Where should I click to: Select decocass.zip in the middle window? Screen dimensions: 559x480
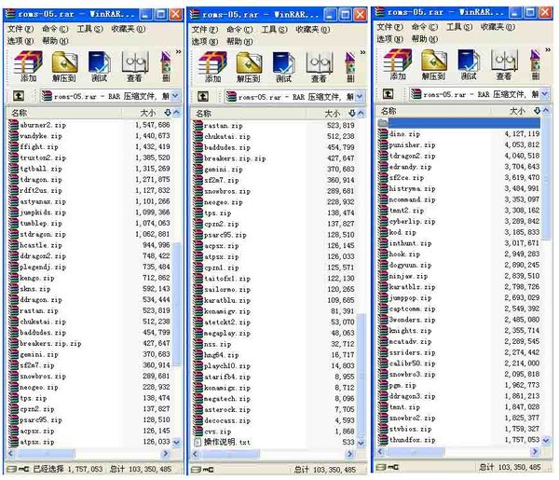[x=227, y=420]
